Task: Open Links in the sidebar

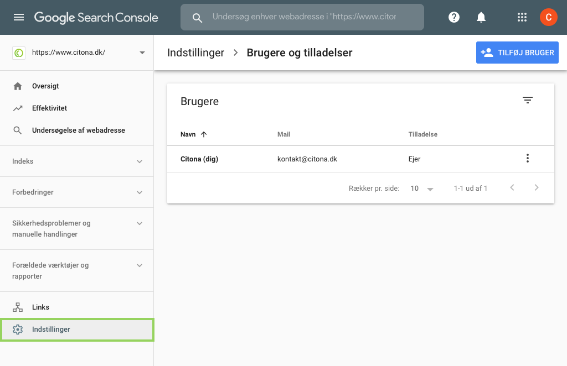Action: point(76,307)
